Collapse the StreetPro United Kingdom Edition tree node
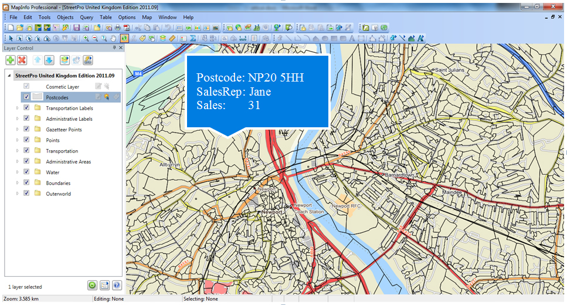The width and height of the screenshot is (567, 305). pyautogui.click(x=9, y=76)
